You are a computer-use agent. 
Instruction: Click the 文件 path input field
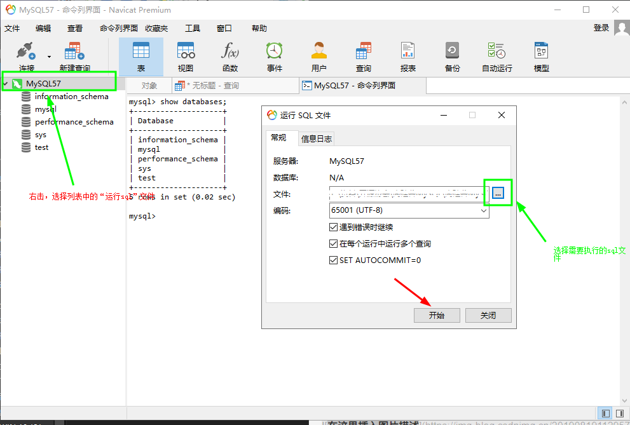click(409, 194)
